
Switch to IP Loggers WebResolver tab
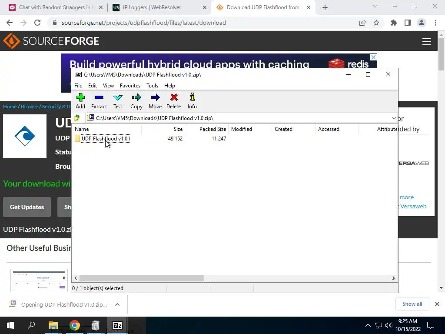[158, 7]
